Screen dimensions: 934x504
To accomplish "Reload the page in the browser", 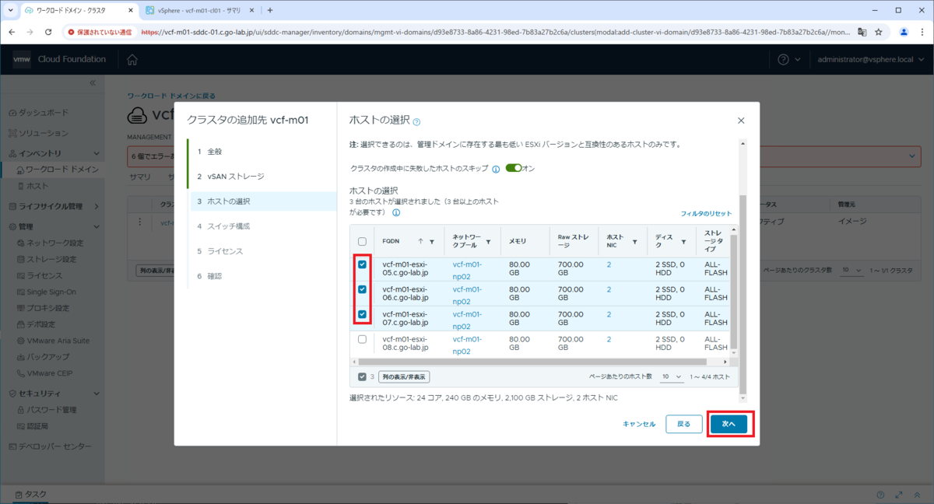I will click(x=48, y=33).
